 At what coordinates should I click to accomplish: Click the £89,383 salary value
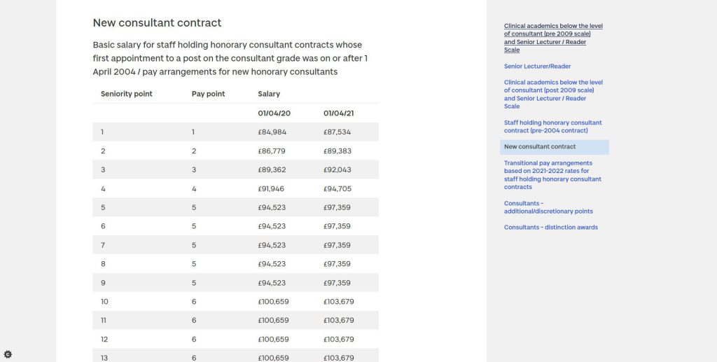(x=337, y=151)
